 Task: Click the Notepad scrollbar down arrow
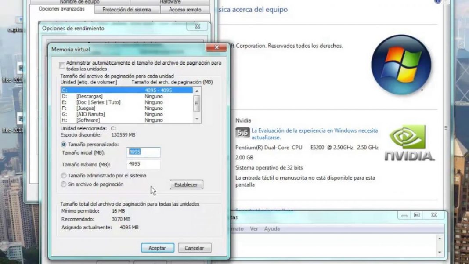coord(439,252)
